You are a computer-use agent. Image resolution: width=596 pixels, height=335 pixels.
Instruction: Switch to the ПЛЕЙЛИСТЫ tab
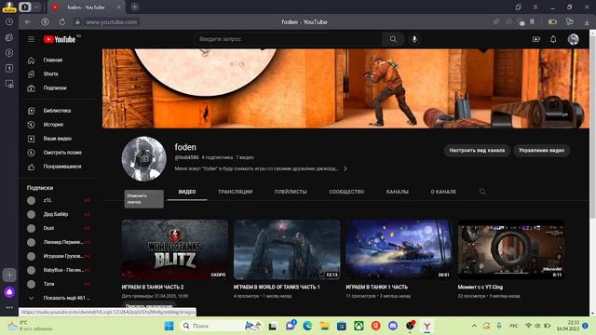tap(291, 192)
